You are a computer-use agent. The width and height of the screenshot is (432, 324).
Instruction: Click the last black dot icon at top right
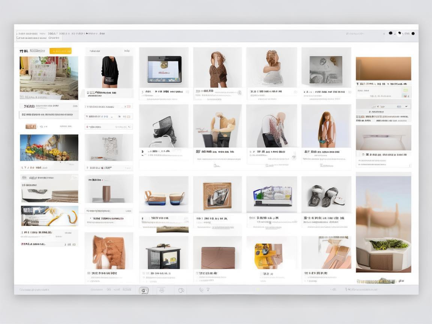414,33
